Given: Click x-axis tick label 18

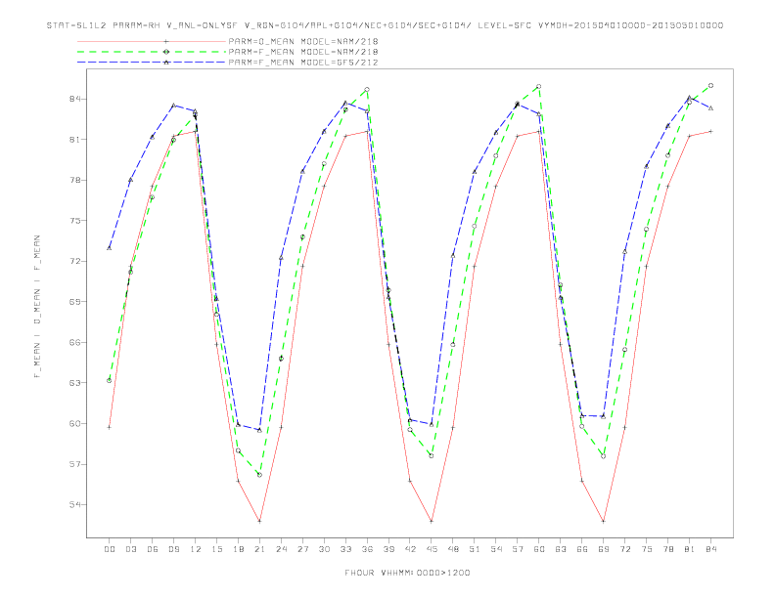Looking at the screenshot, I should [238, 549].
